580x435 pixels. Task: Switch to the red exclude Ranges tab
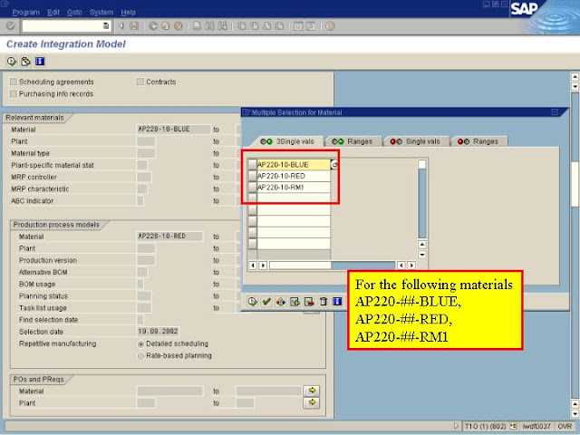478,141
